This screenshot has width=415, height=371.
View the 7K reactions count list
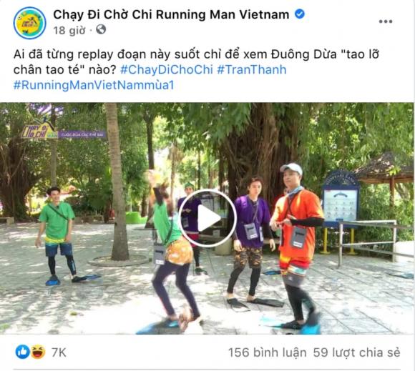[59, 352]
